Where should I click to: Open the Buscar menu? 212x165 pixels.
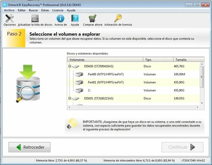point(33,10)
